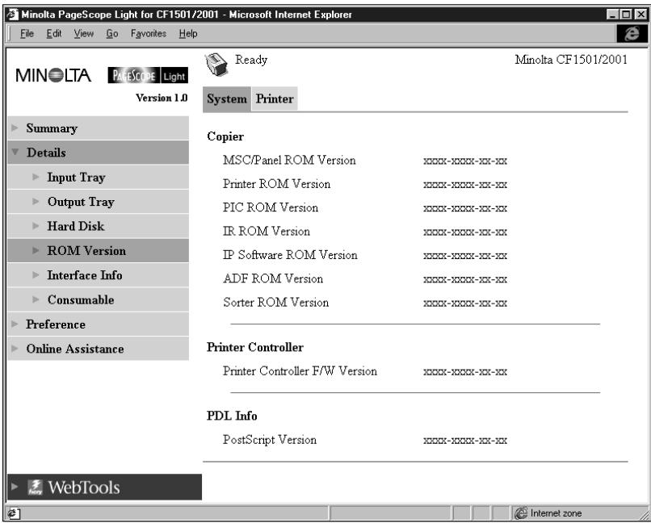Click the Printer Controller heading
Viewport: 651px width, 523px height.
[x=255, y=347]
